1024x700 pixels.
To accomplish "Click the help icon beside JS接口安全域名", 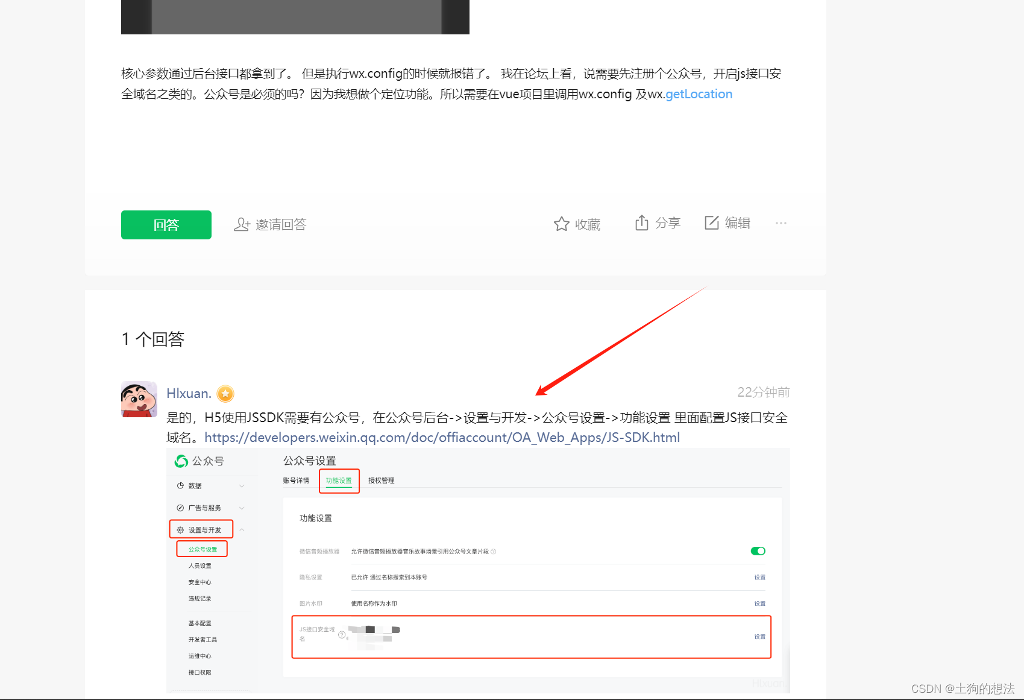I will tap(342, 634).
